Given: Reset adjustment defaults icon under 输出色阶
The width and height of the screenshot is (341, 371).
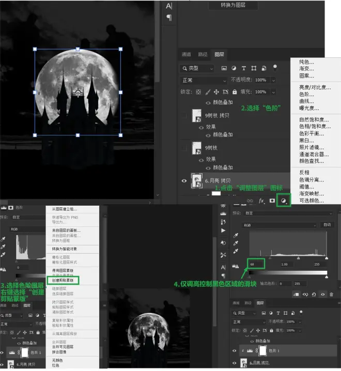Looking at the screenshot, I should pyautogui.click(x=314, y=295).
